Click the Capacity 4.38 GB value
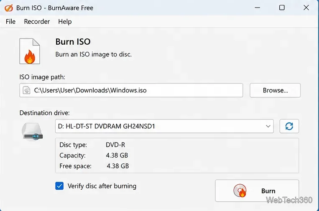The height and width of the screenshot is (211, 319). (117, 155)
